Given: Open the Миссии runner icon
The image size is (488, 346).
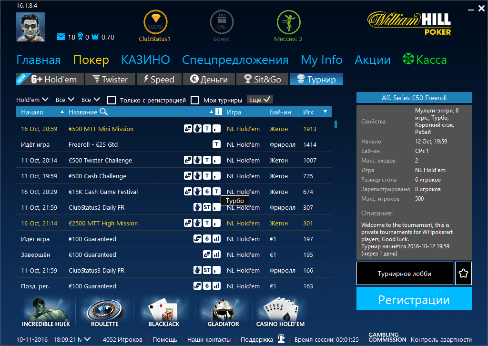Looking at the screenshot, I should pyautogui.click(x=288, y=22).
